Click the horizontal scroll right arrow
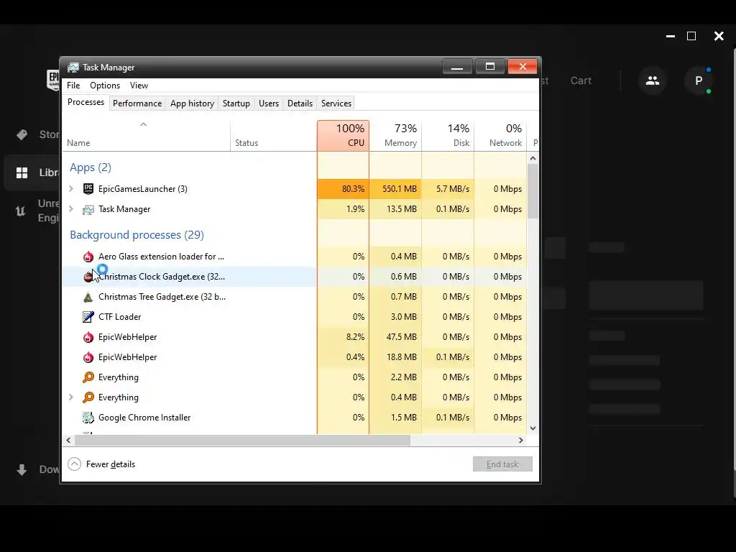 (520, 441)
